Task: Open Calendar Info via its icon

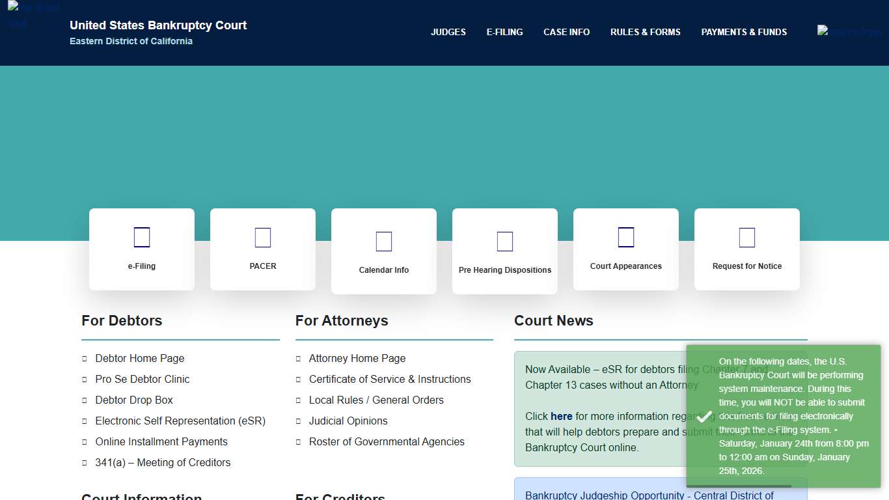Action: 383,241
